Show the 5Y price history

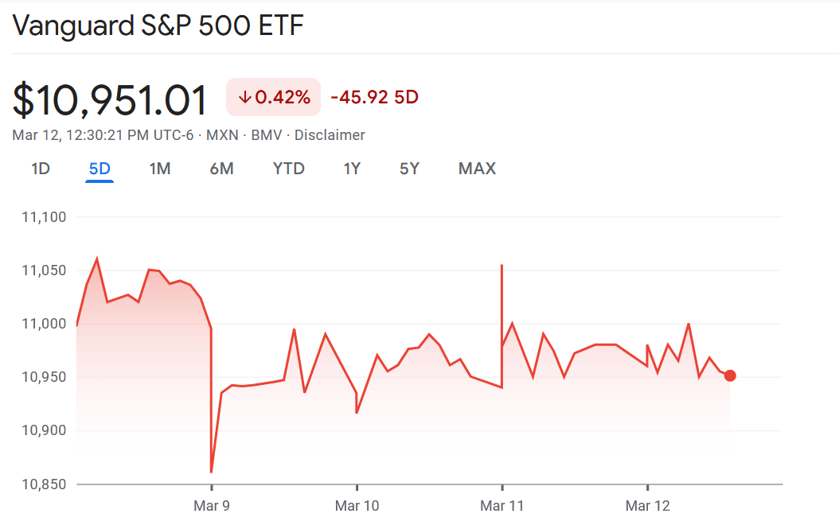(x=409, y=169)
